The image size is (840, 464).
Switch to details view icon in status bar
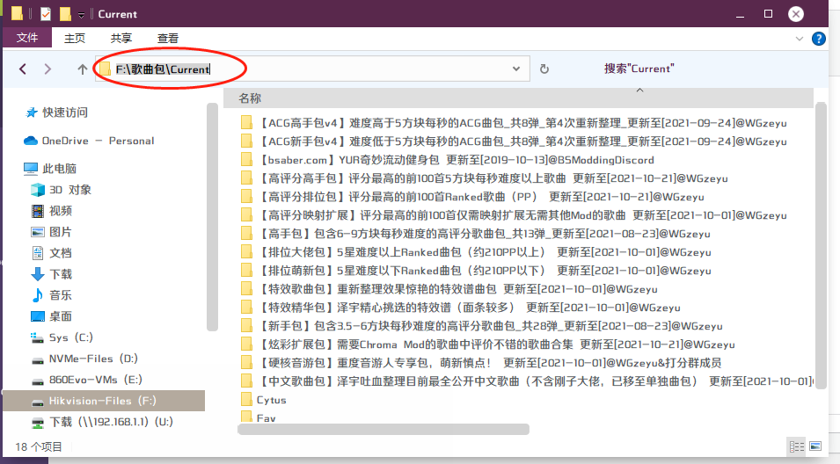797,446
